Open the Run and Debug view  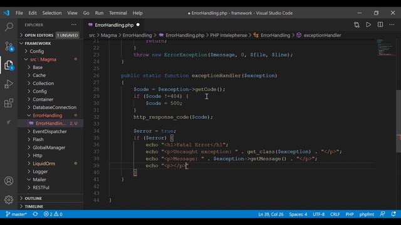[x=9, y=84]
